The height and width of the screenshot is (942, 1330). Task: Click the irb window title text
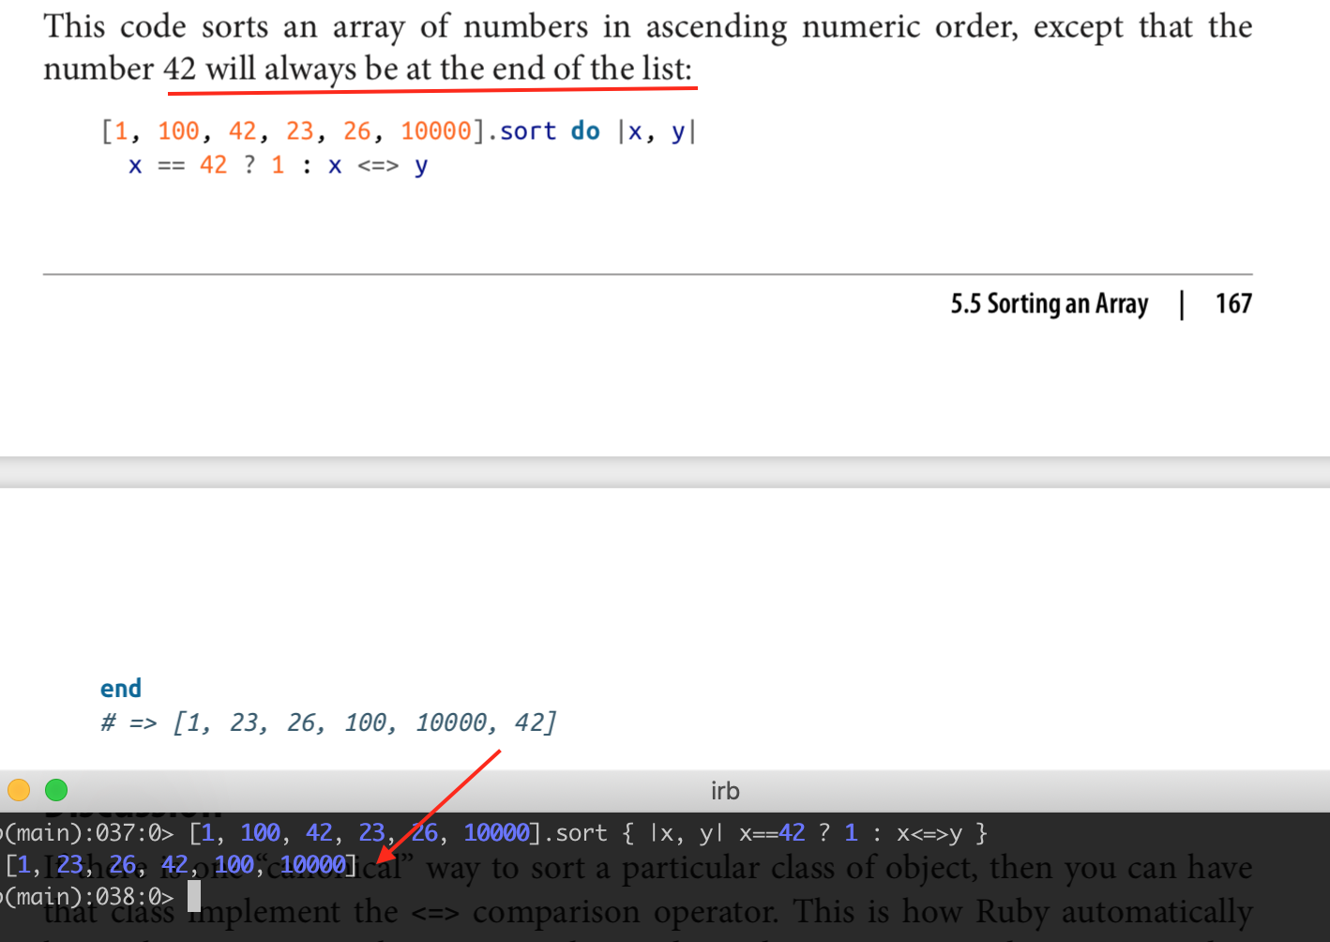pyautogui.click(x=724, y=791)
